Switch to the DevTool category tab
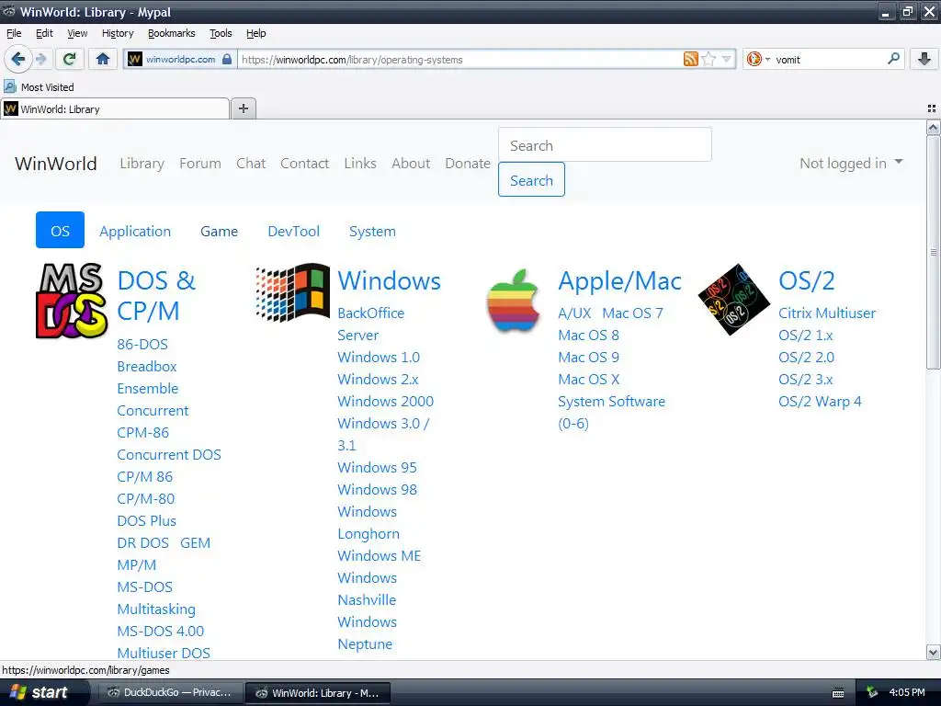The image size is (941, 706). click(x=293, y=231)
